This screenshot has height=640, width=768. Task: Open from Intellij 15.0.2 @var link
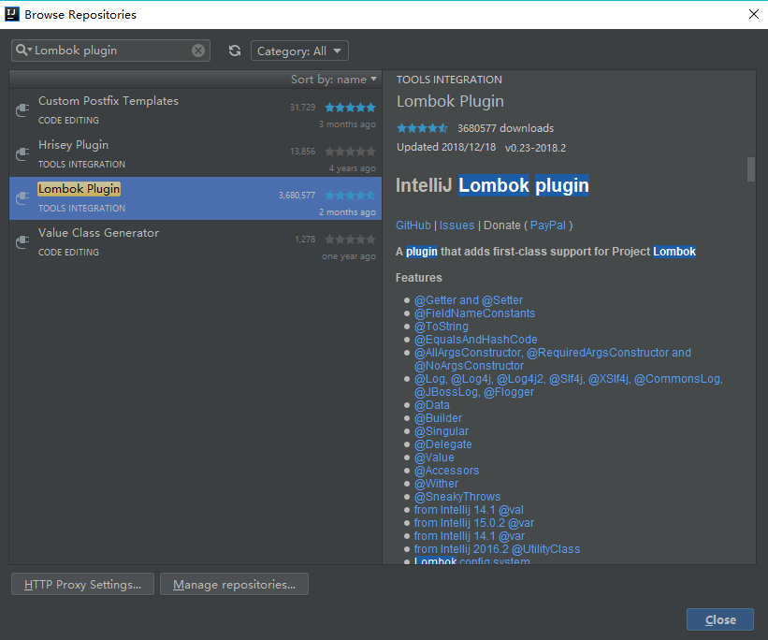474,523
